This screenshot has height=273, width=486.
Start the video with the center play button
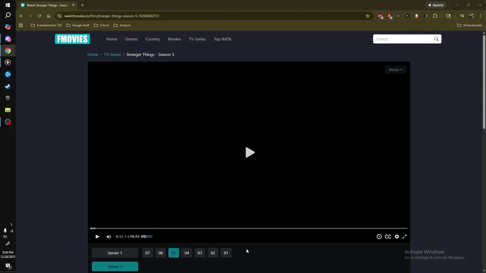(x=250, y=152)
